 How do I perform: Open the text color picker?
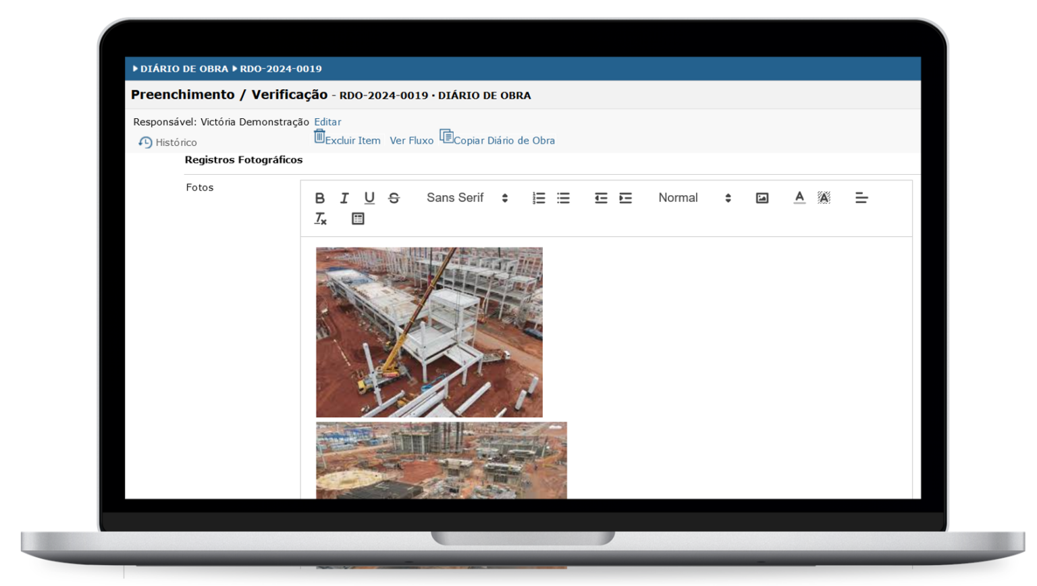tap(799, 198)
